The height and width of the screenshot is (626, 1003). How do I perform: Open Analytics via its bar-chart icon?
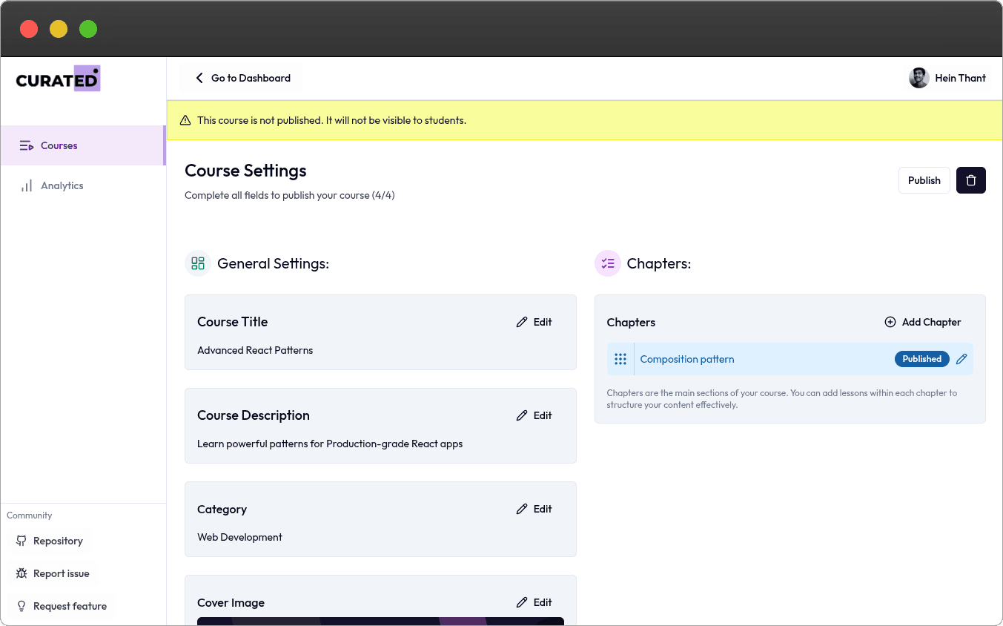click(27, 185)
